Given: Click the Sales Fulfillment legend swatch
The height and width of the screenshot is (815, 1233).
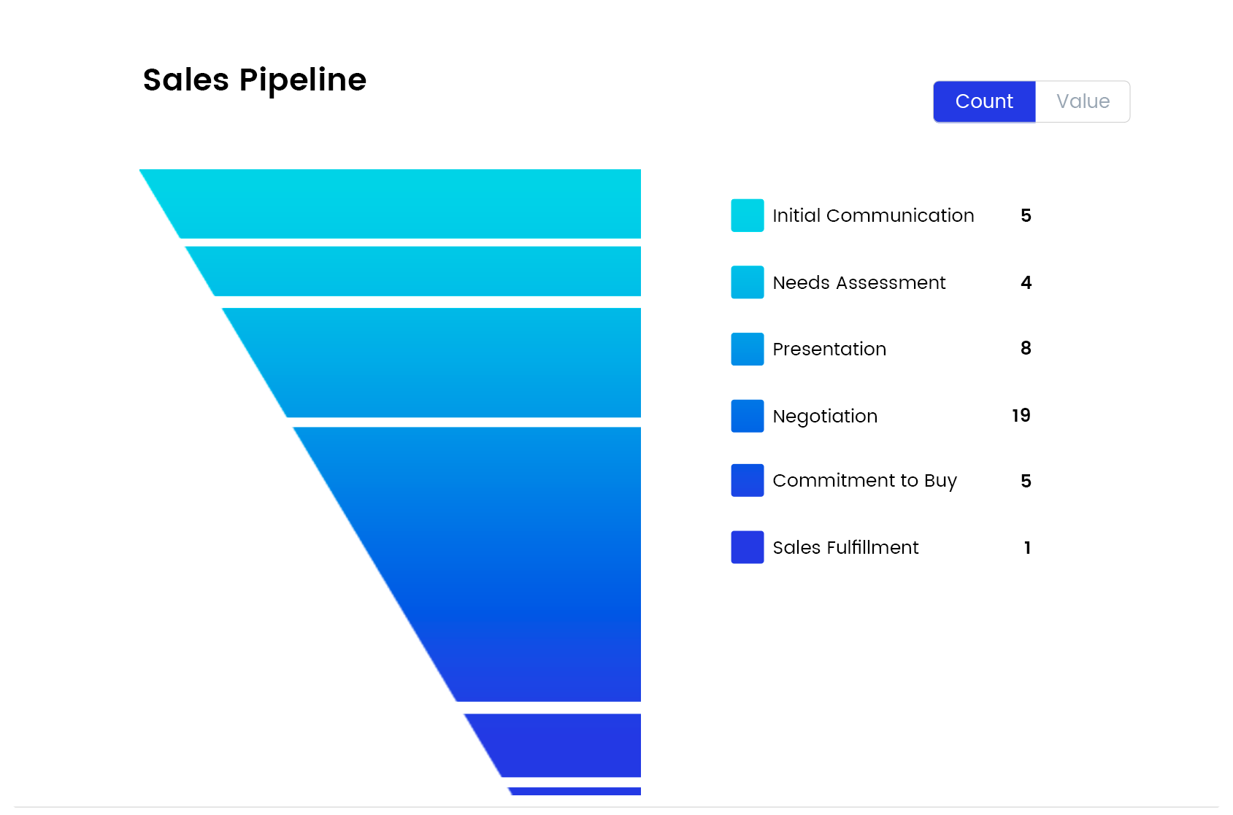Looking at the screenshot, I should (746, 546).
